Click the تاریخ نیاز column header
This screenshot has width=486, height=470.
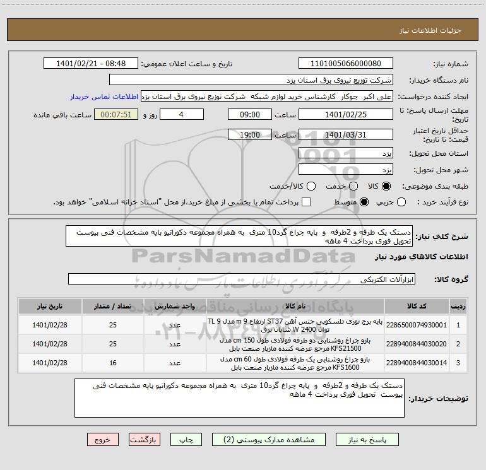(x=50, y=306)
